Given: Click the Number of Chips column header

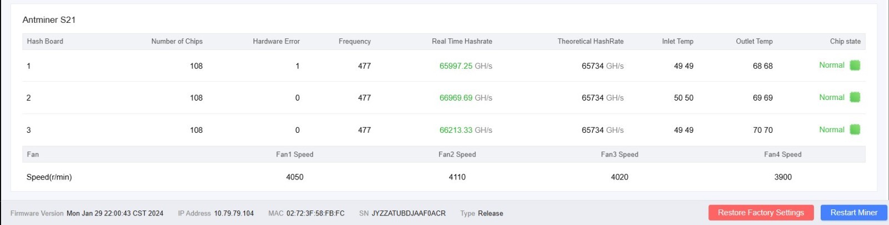Looking at the screenshot, I should point(177,42).
